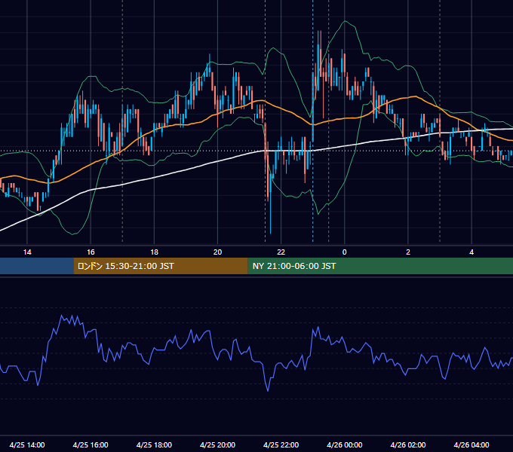Click the 4/26 02:00 date label

pyautogui.click(x=408, y=444)
